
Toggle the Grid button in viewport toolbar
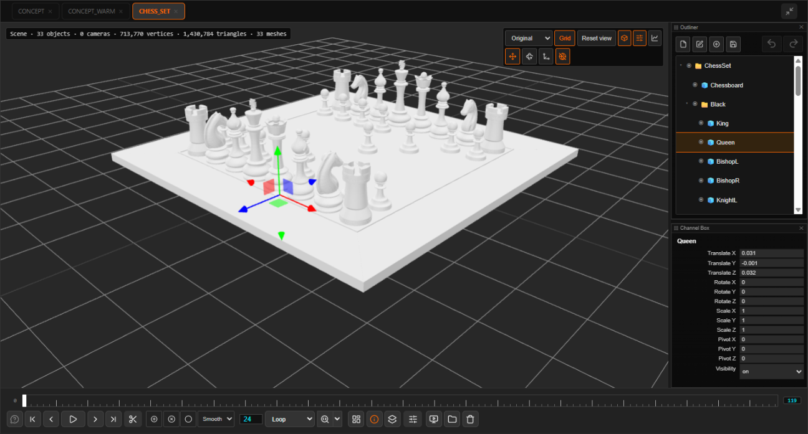click(565, 38)
